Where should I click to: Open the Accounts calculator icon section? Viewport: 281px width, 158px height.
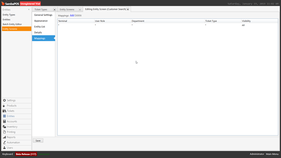coord(4,121)
